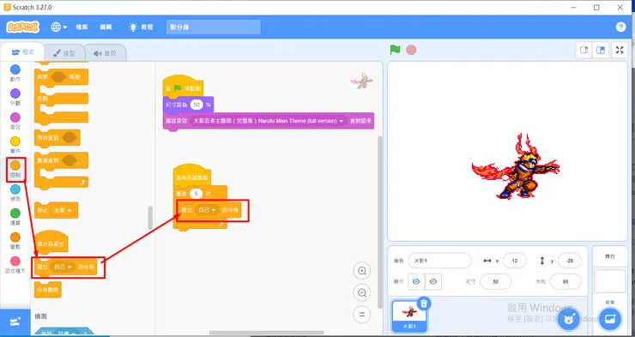Select the 偵測 (Sensing) block category
The width and height of the screenshot is (635, 337).
point(15,193)
